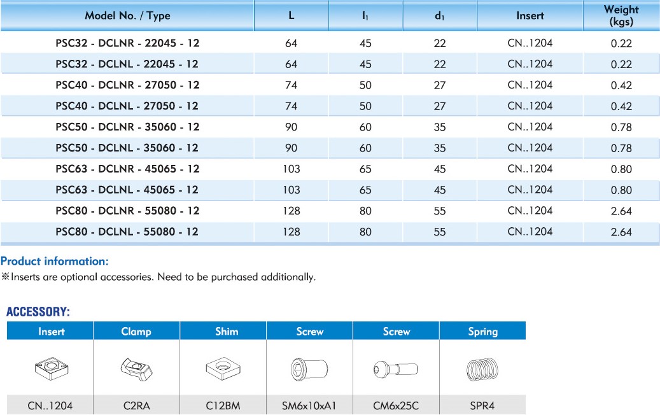Click the CN..1204 insert illustration

click(52, 369)
